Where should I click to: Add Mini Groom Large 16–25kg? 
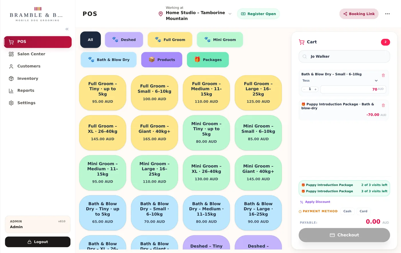tap(154, 173)
